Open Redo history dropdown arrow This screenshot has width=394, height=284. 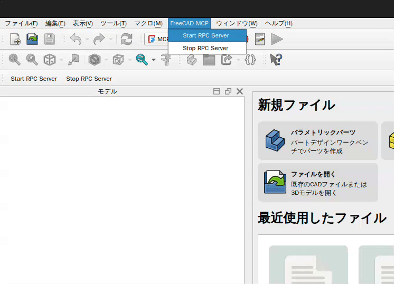110,39
